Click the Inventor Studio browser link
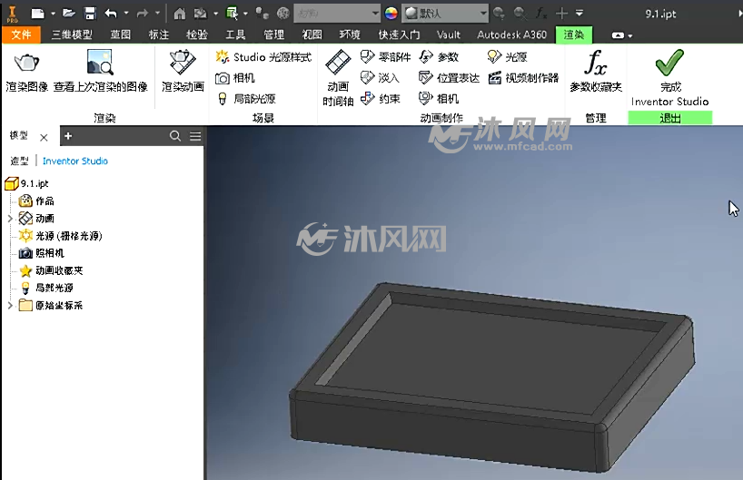 point(75,161)
